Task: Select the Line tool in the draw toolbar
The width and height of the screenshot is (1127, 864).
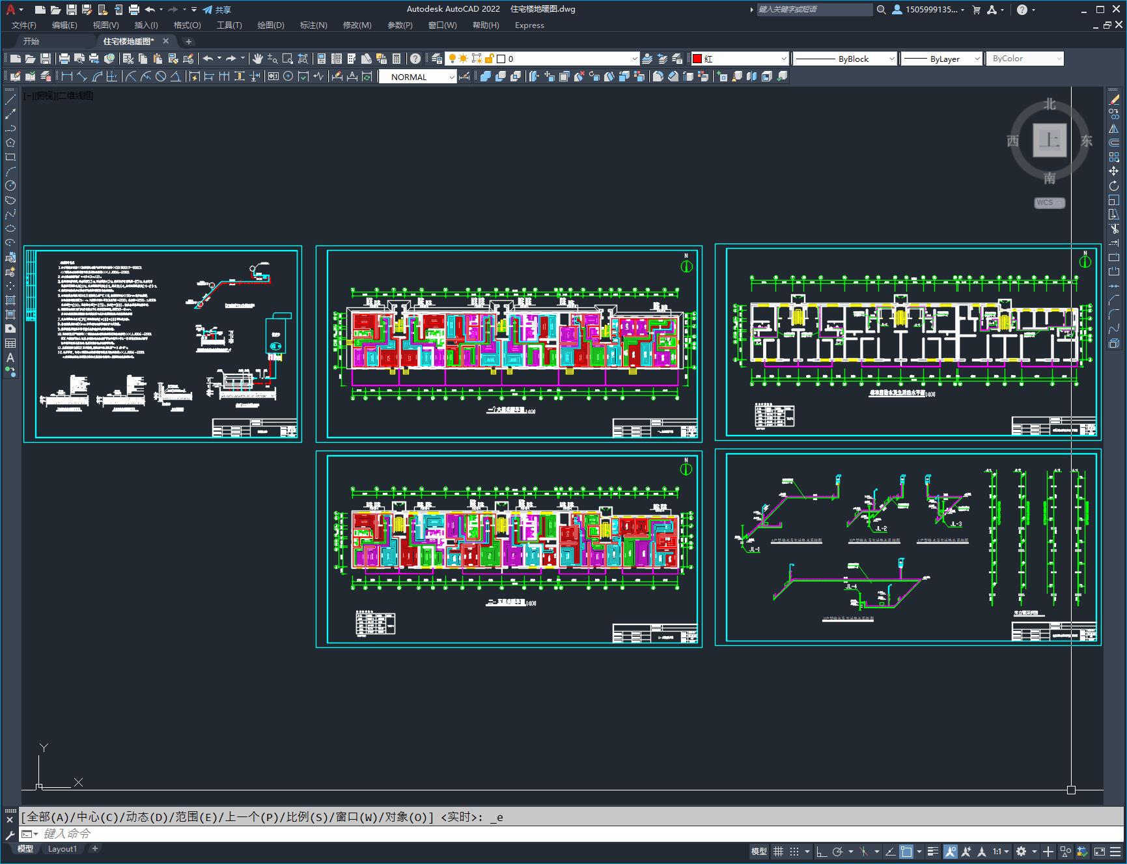Action: 10,100
